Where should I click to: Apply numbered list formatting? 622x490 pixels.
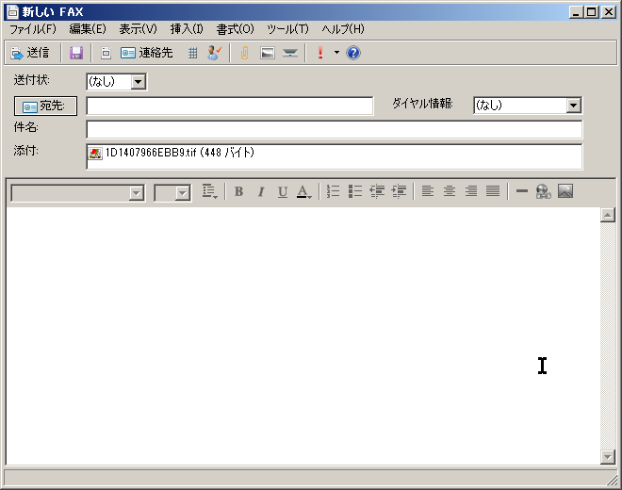[333, 191]
